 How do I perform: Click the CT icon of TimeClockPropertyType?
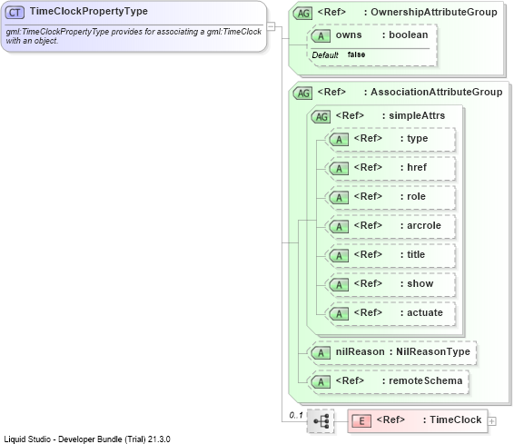[x=15, y=13]
